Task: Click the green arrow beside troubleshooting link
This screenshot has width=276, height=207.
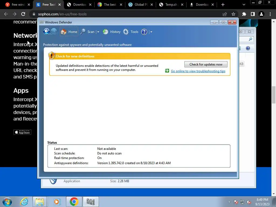Action: 167,71
